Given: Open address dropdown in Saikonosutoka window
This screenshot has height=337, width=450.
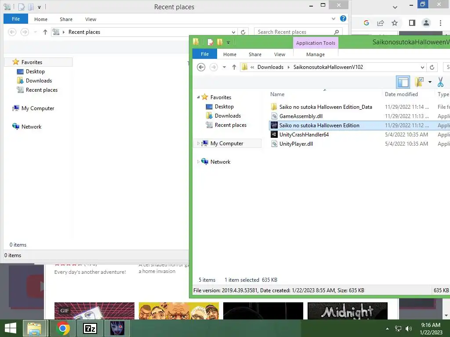Looking at the screenshot, I should point(422,67).
